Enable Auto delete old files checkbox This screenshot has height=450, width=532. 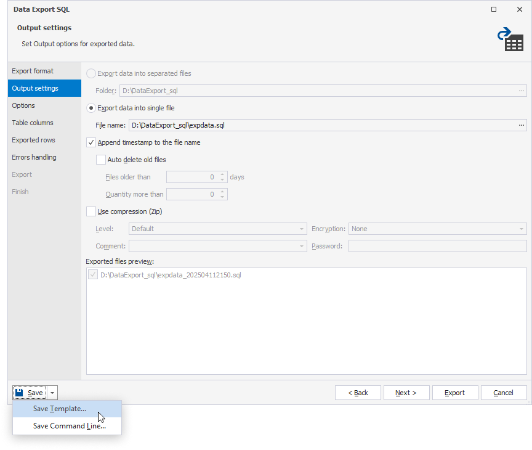[102, 160]
